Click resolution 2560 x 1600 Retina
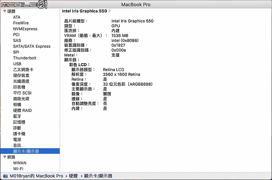This screenshot has width=272, height=180. (121, 74)
